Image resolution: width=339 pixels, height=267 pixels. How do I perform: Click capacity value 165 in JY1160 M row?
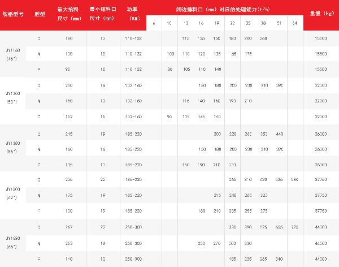tap(232, 54)
